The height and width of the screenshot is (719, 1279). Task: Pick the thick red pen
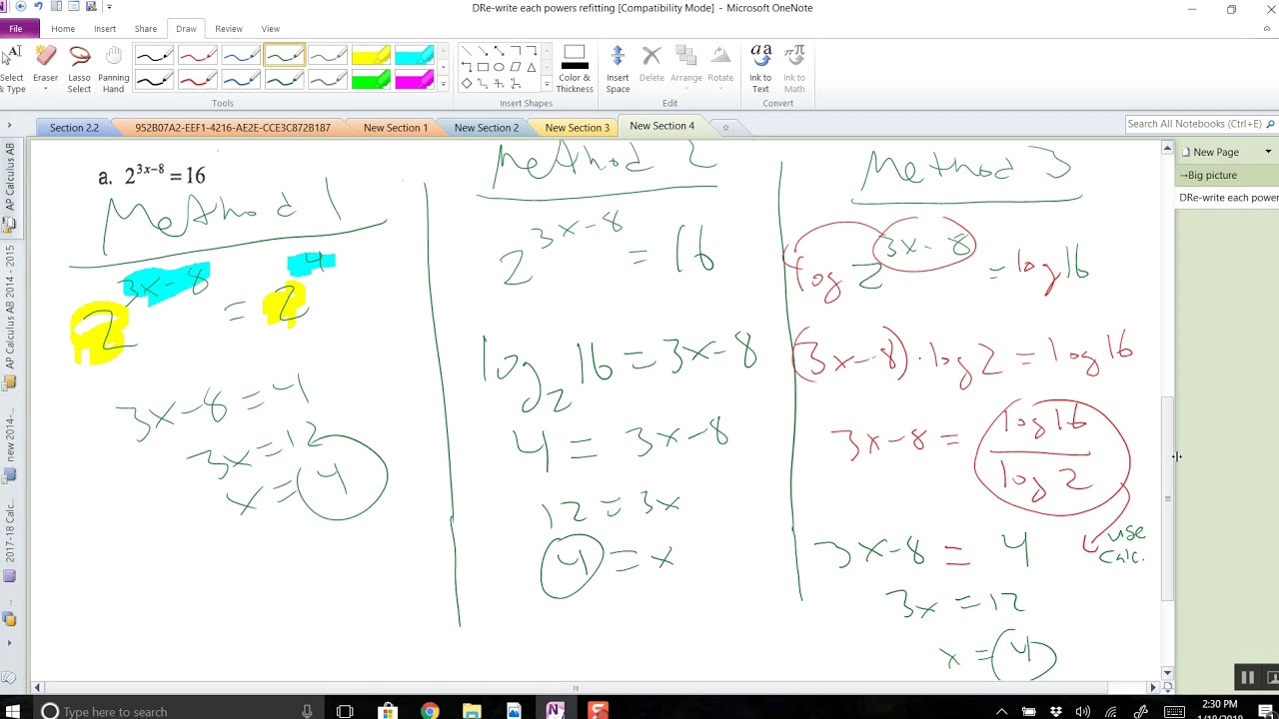197,80
